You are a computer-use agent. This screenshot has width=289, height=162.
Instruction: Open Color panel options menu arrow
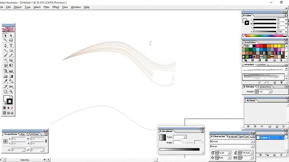pos(286,15)
